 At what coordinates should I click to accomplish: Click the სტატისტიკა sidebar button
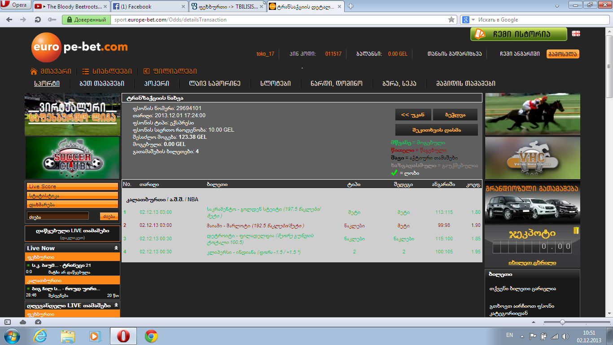72,195
